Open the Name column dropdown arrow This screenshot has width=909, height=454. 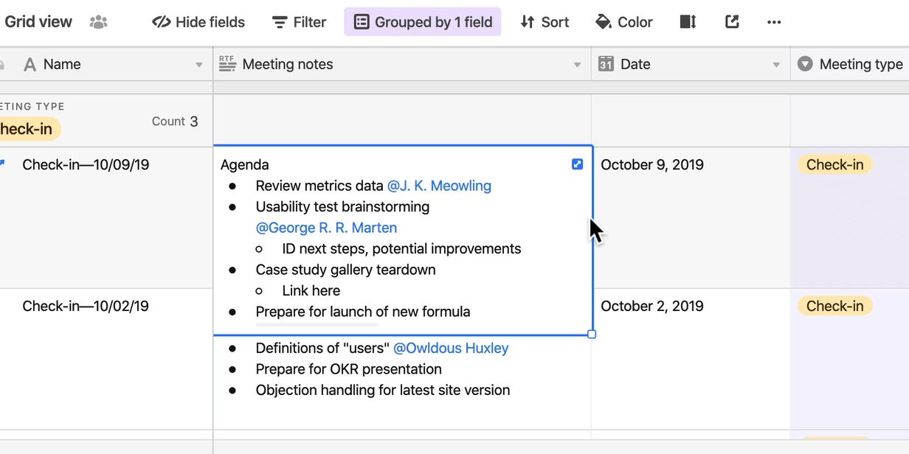(x=199, y=65)
